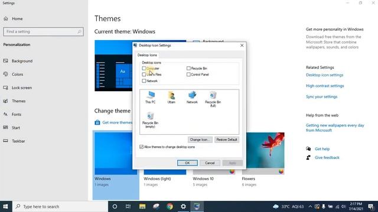The height and width of the screenshot is (212, 378).
Task: Open the notification center icon
Action: [372, 207]
